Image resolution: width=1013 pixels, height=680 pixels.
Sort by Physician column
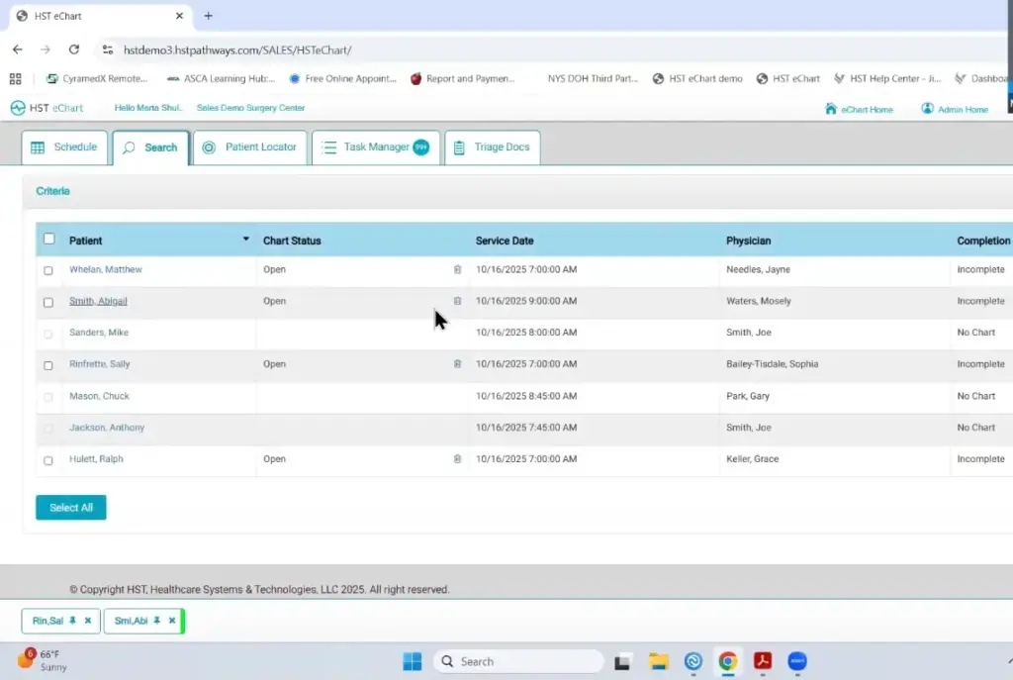click(x=748, y=241)
